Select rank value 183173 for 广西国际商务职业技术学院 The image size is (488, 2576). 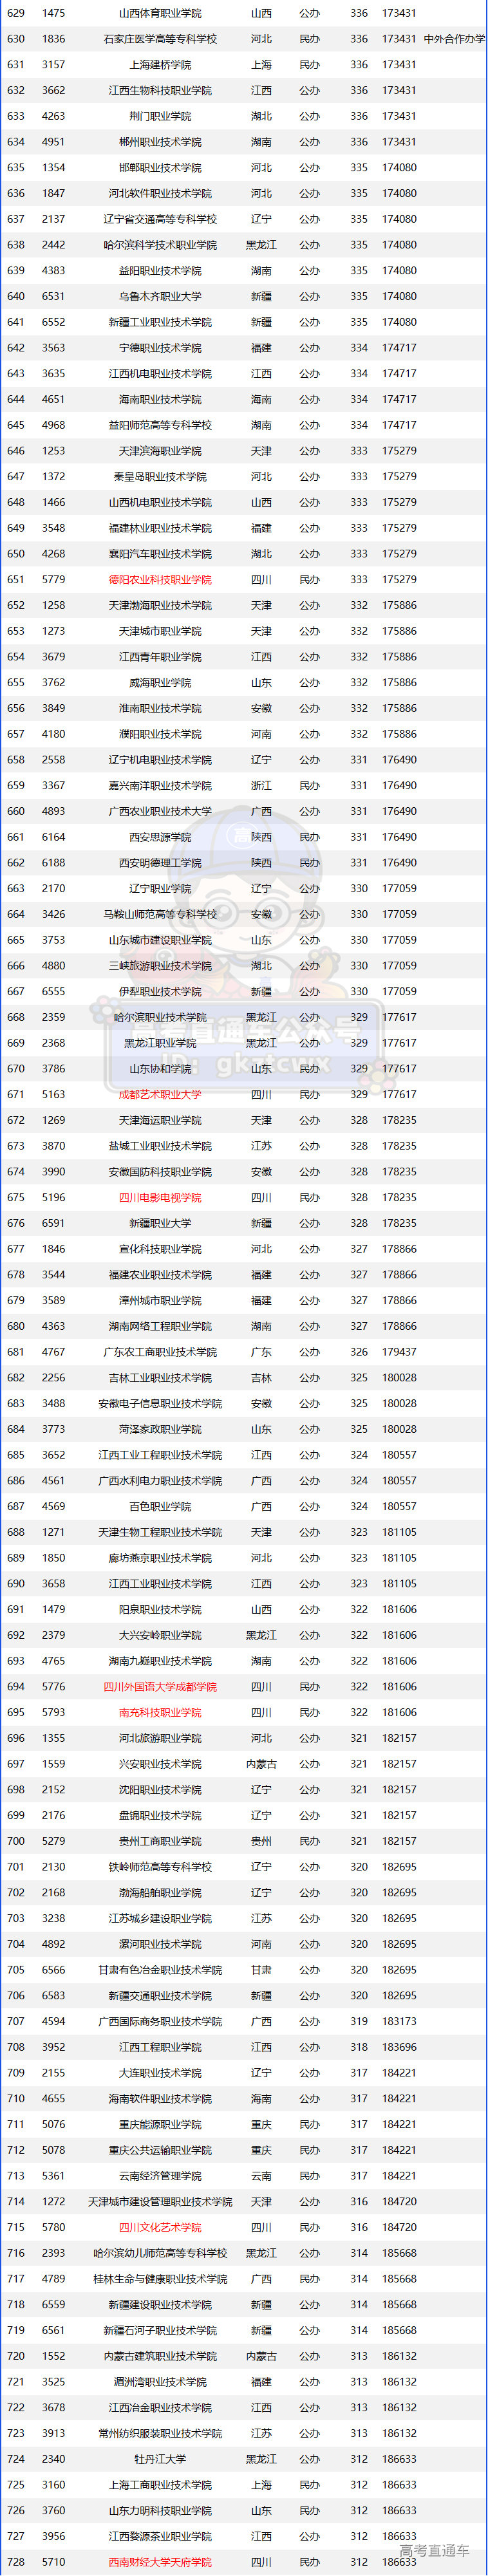[399, 2022]
